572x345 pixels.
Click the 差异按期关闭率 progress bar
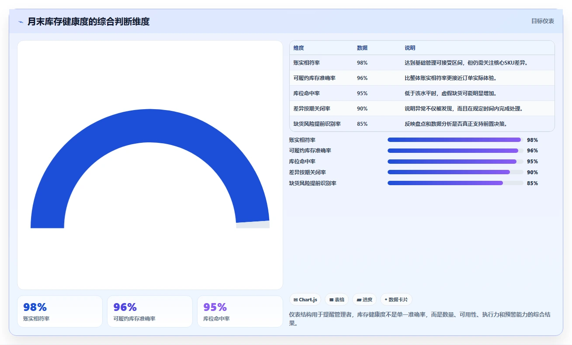455,172
